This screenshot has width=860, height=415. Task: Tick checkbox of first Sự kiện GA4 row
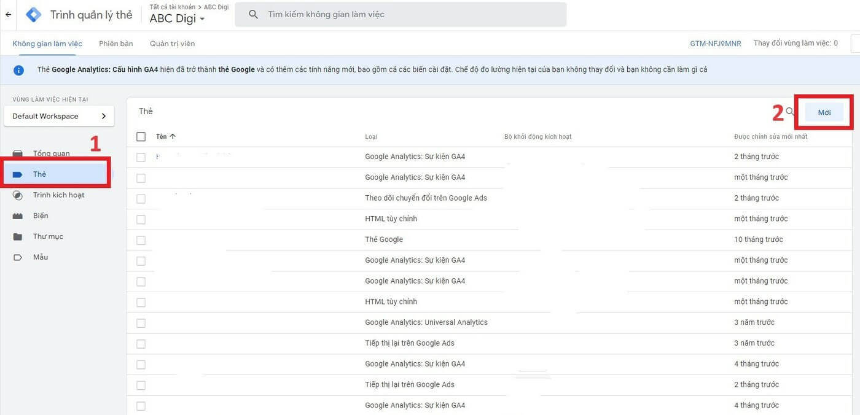point(141,157)
